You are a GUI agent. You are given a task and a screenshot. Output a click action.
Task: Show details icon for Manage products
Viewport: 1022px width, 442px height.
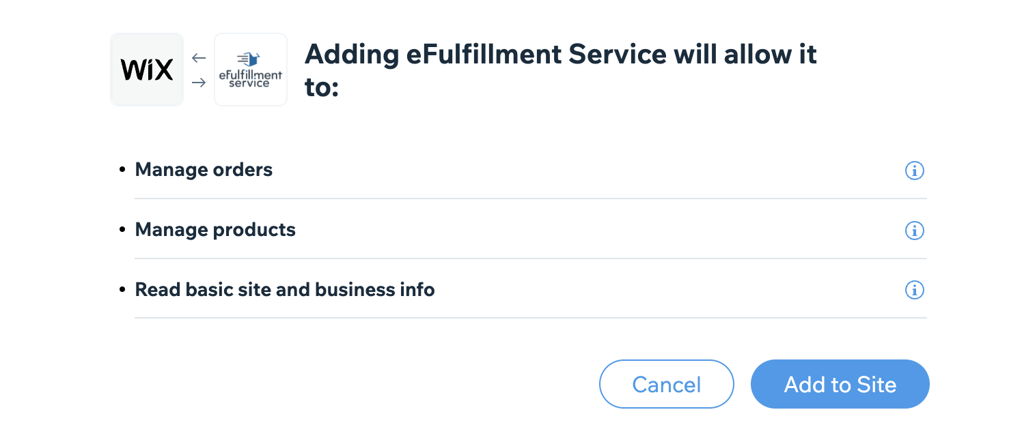pos(914,231)
